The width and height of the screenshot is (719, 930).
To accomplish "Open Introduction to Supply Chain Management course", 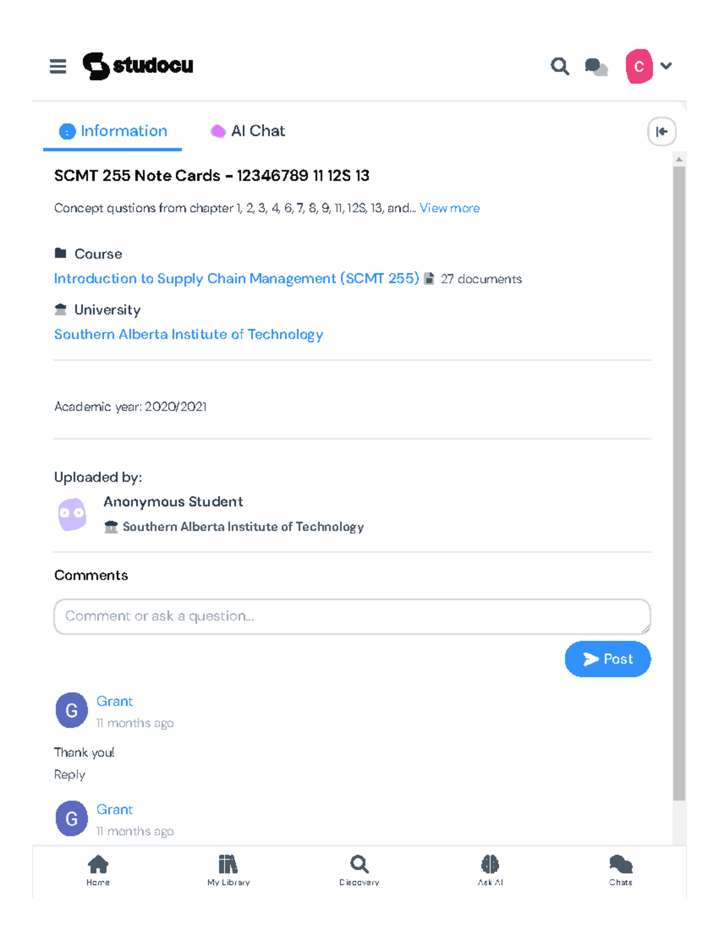I will point(236,278).
